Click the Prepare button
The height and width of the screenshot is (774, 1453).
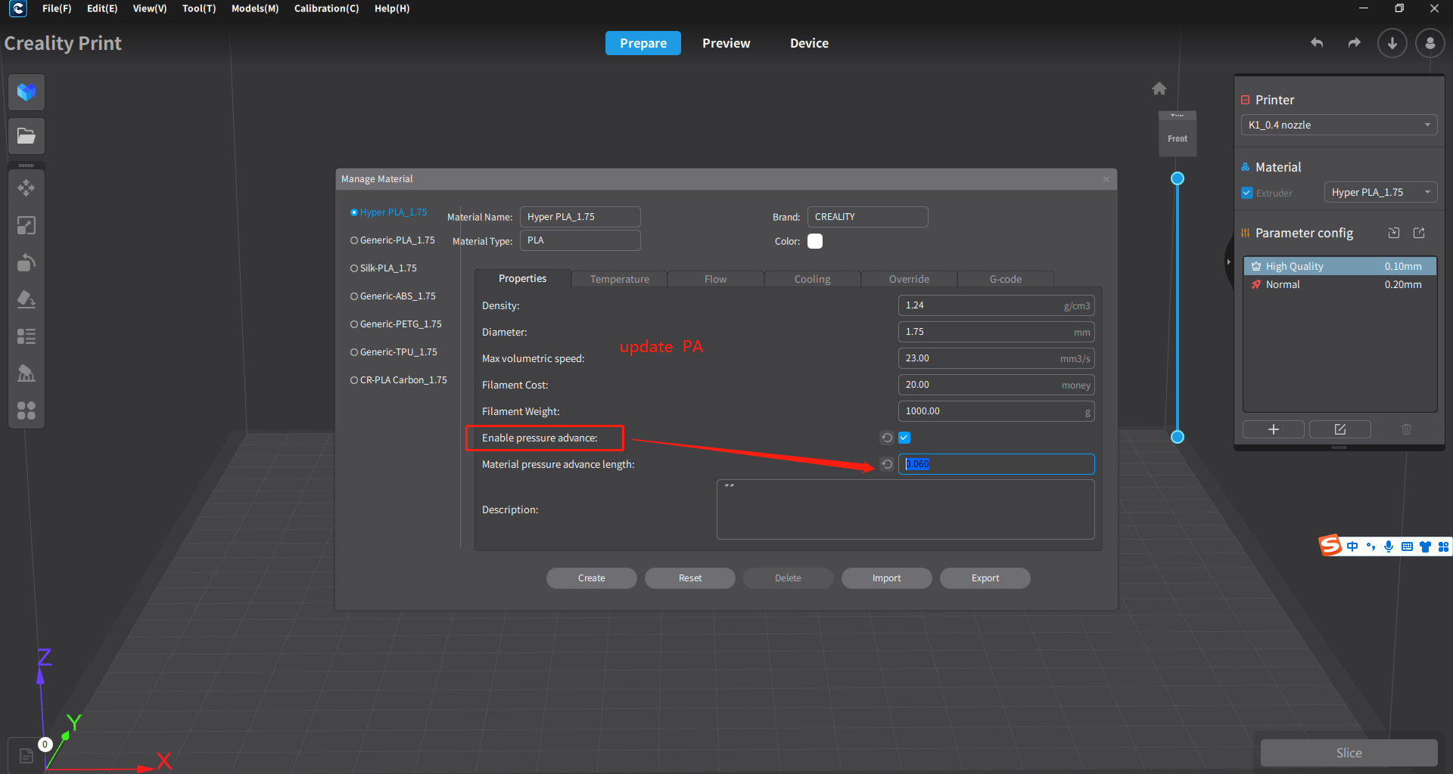643,43
